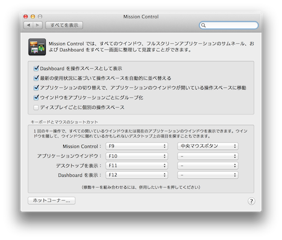Screen dimensions: 282x240
Task: Open the 中央マウスボタン mouse shortcut dropdown
Action: point(208,146)
